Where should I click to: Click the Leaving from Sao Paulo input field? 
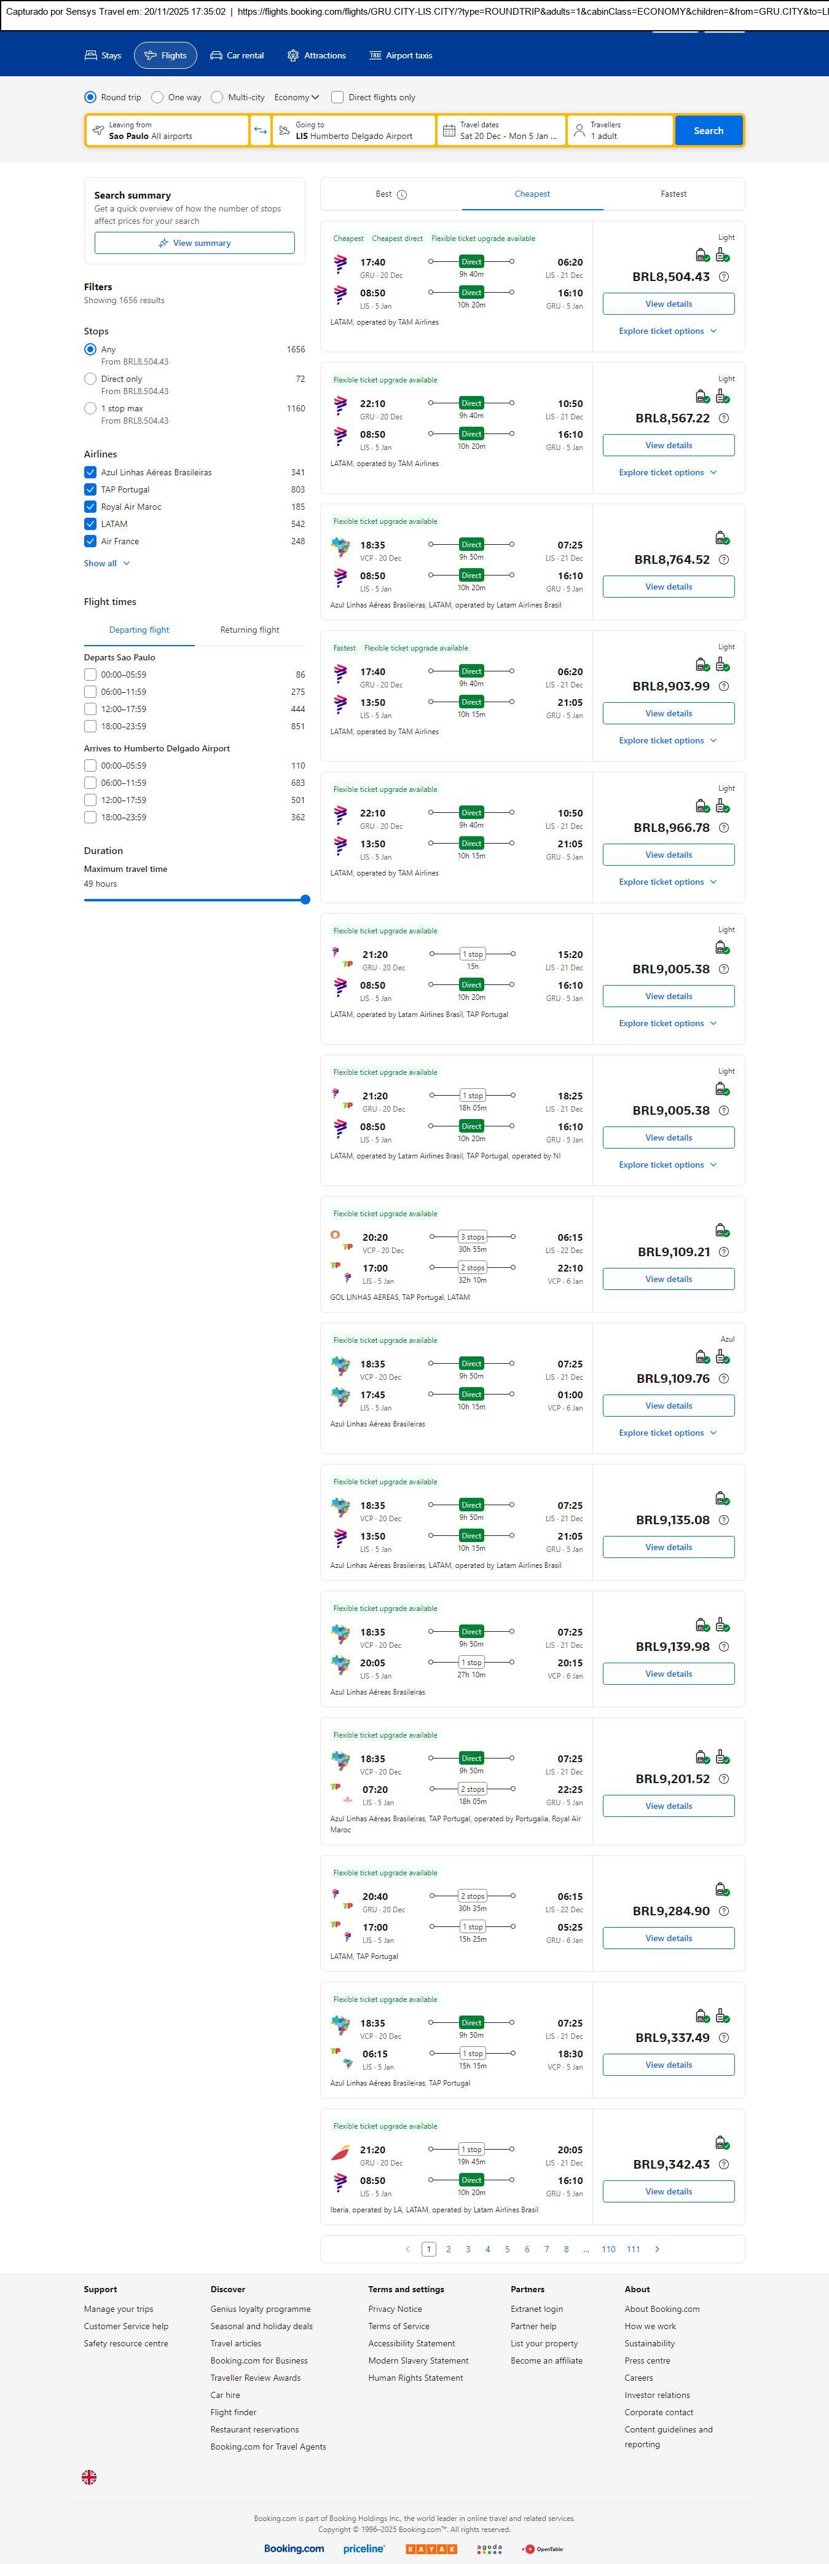pyautogui.click(x=167, y=130)
